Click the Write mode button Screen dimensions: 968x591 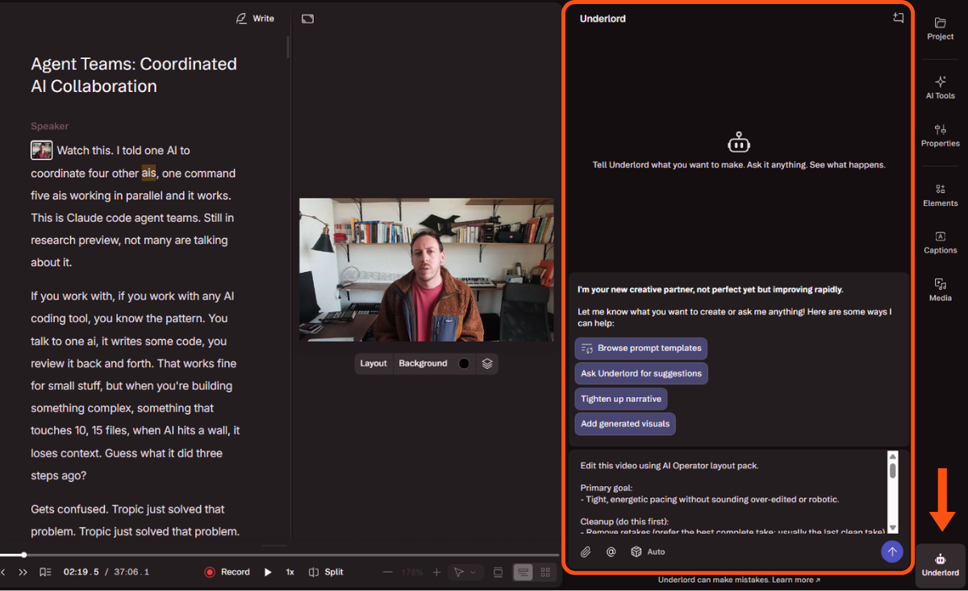pos(255,18)
